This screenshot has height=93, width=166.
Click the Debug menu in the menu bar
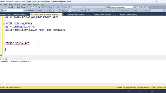(24, 4)
